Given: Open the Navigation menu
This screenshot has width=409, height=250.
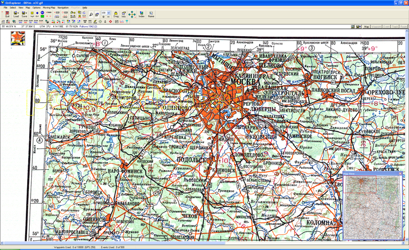Looking at the screenshot, I should pyautogui.click(x=63, y=8).
